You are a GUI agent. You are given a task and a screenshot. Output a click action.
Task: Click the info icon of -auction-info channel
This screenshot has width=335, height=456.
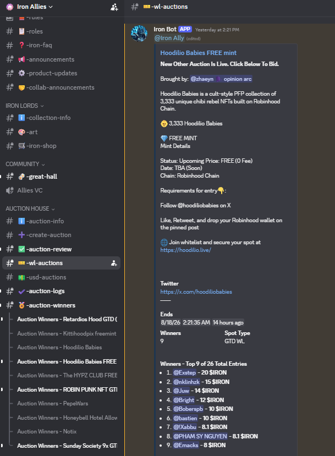coord(21,221)
